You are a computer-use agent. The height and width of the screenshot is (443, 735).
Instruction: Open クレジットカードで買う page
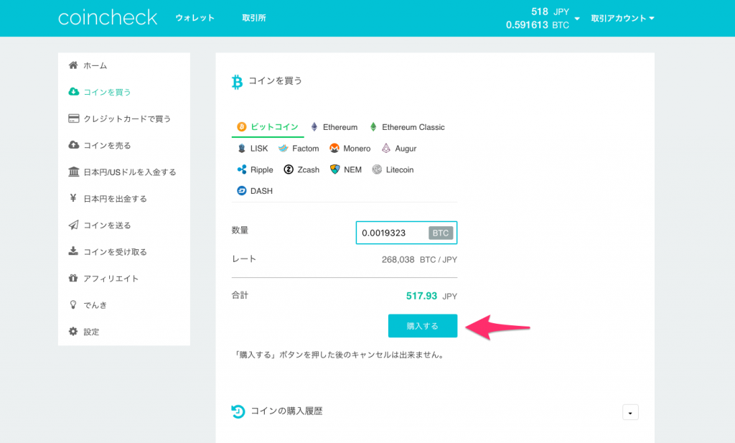pyautogui.click(x=127, y=118)
